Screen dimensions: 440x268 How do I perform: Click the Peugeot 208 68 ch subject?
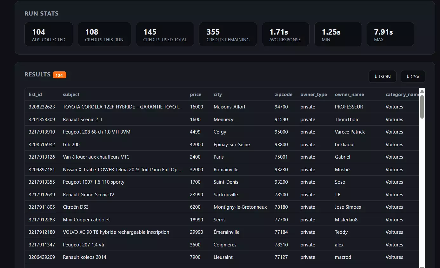point(97,132)
